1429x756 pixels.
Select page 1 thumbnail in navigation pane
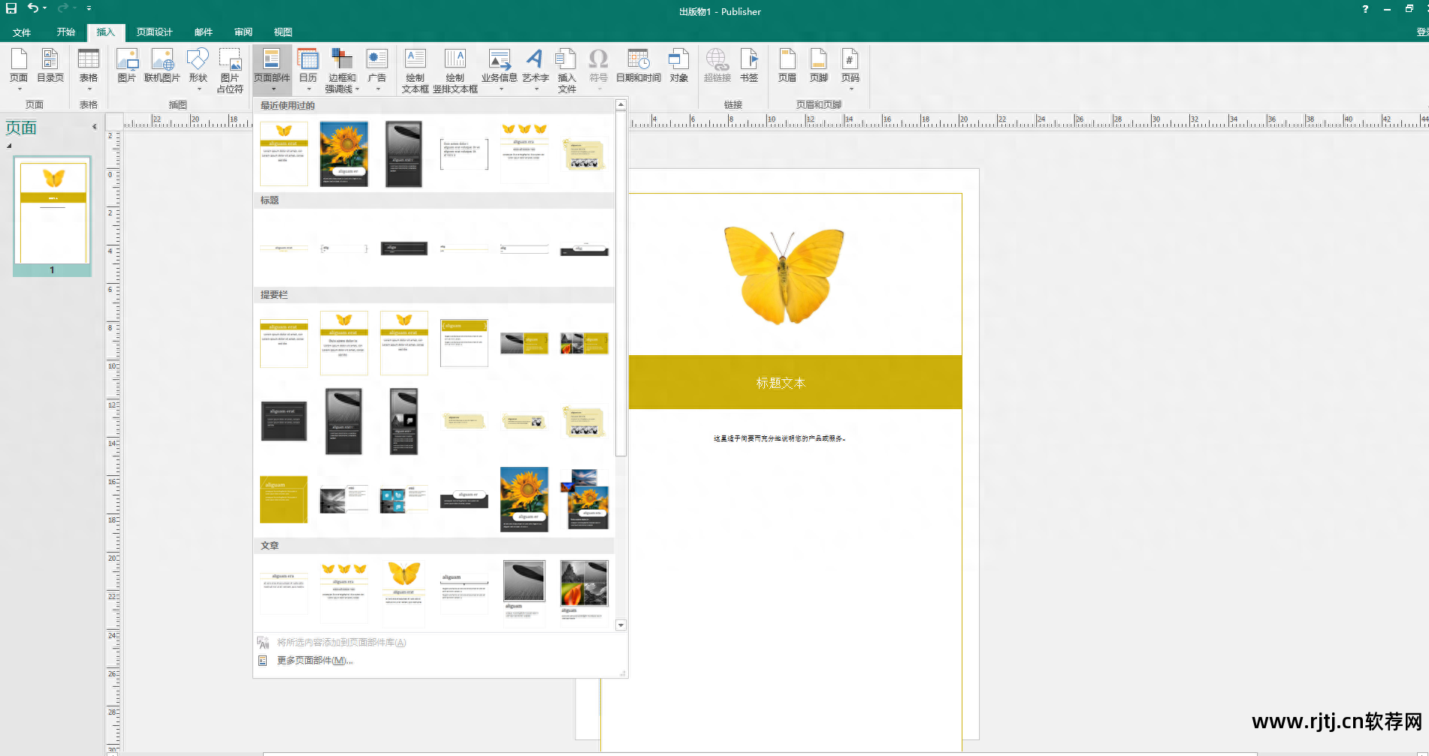(53, 214)
